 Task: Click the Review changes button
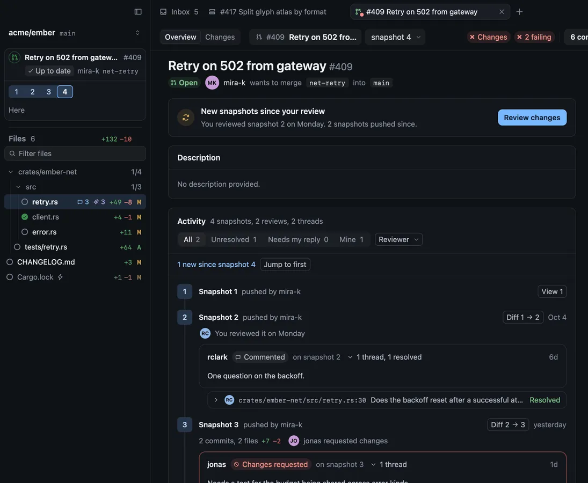pyautogui.click(x=532, y=118)
